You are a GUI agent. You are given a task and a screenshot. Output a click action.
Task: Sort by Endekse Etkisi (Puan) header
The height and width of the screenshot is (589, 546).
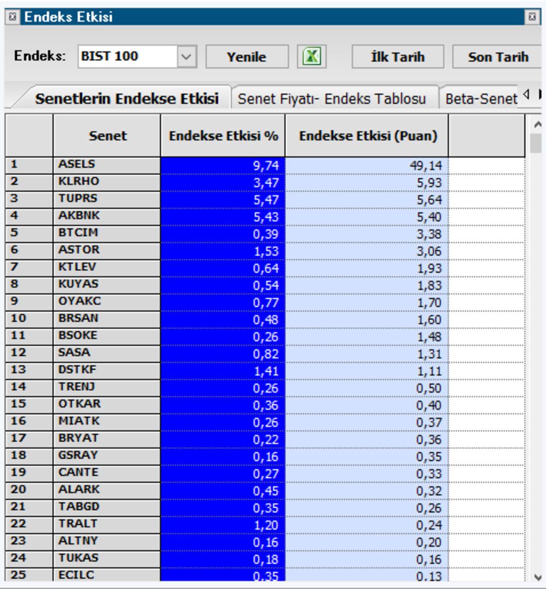pyautogui.click(x=368, y=135)
